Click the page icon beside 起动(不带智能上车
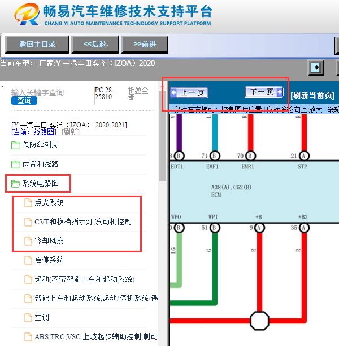The height and width of the screenshot is (346, 339). point(28,280)
